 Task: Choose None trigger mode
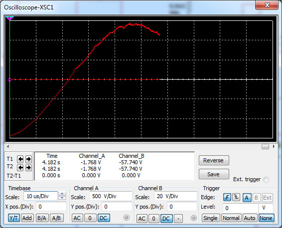266,218
